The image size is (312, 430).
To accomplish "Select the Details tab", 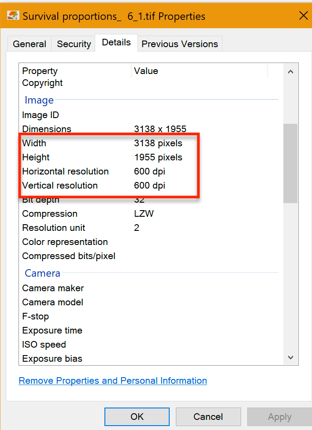I will pos(116,42).
